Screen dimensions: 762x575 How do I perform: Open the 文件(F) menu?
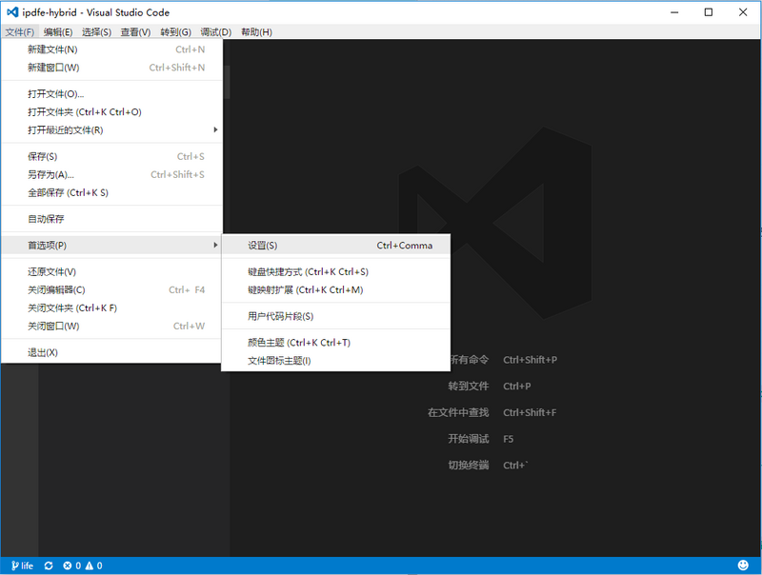pyautogui.click(x=20, y=32)
